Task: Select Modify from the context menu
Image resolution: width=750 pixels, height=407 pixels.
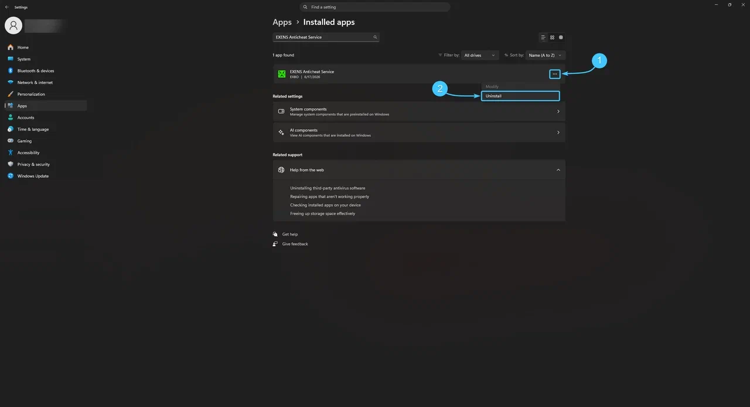Action: (520, 87)
